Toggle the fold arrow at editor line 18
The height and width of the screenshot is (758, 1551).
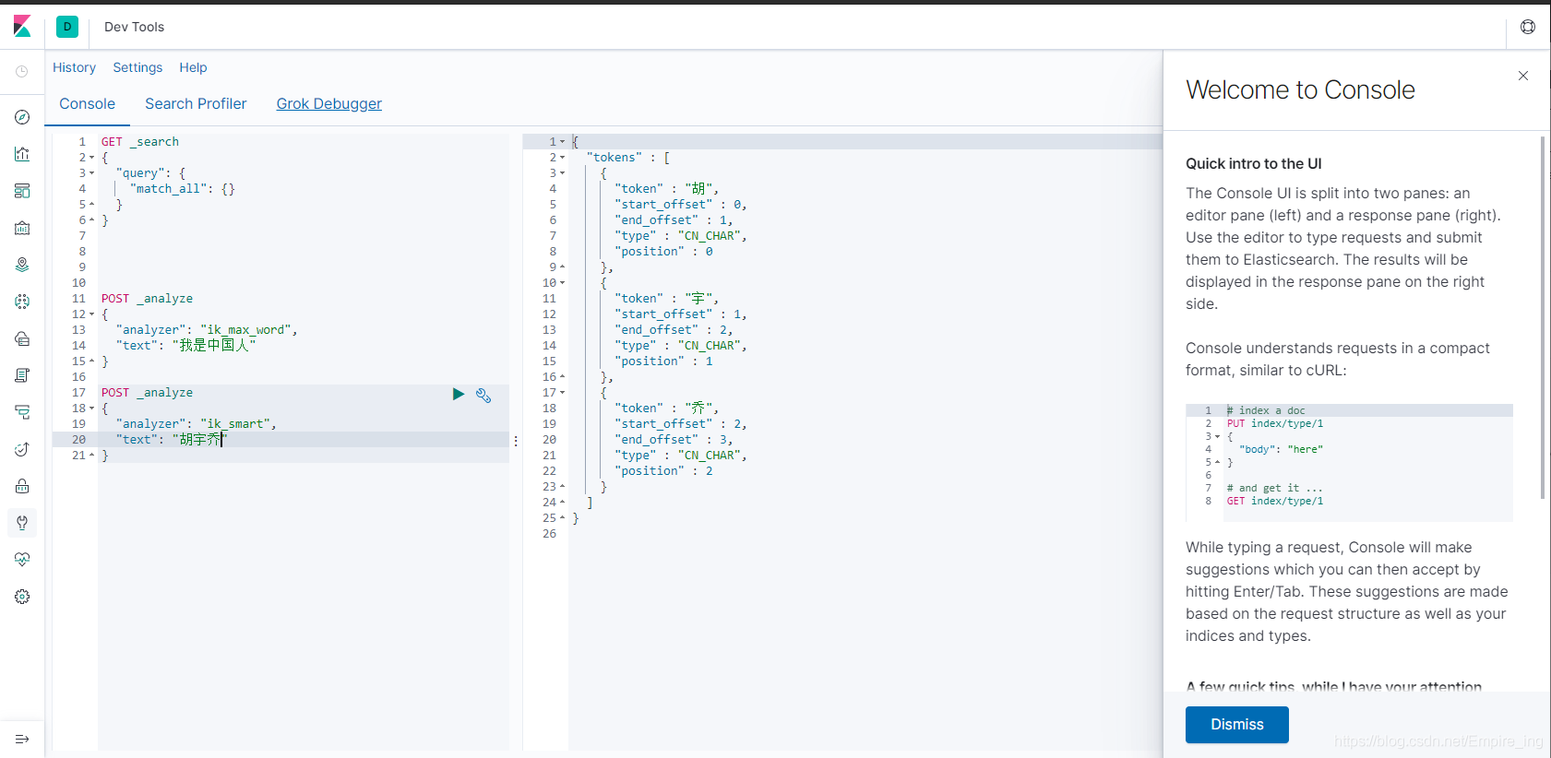click(x=92, y=409)
